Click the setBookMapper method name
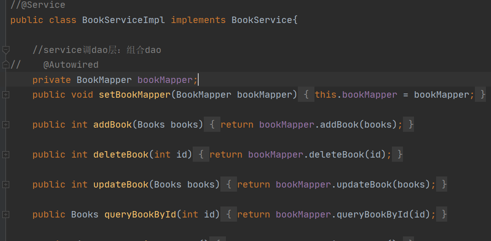Image resolution: width=491 pixels, height=241 pixels. [x=135, y=95]
